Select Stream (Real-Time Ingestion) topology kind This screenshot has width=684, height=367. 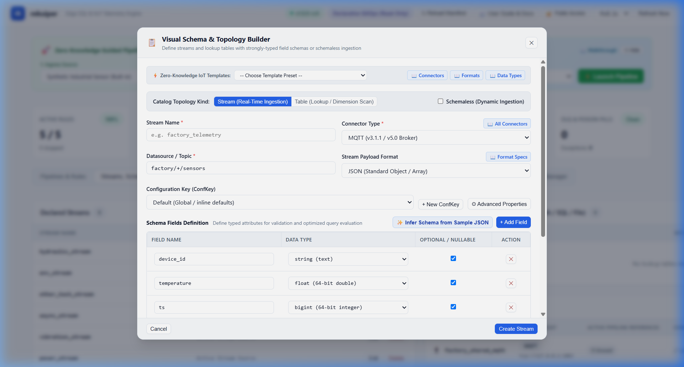tap(253, 102)
